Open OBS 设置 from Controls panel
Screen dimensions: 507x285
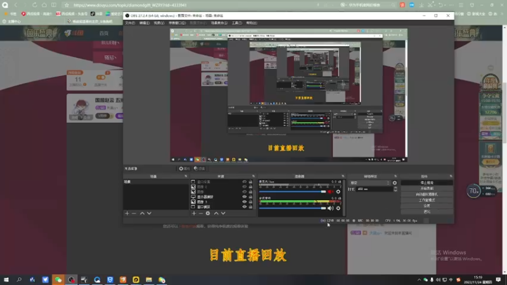(x=427, y=206)
